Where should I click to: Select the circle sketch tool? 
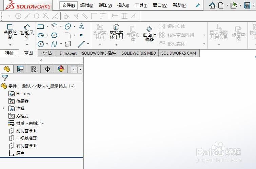[x=41, y=44]
